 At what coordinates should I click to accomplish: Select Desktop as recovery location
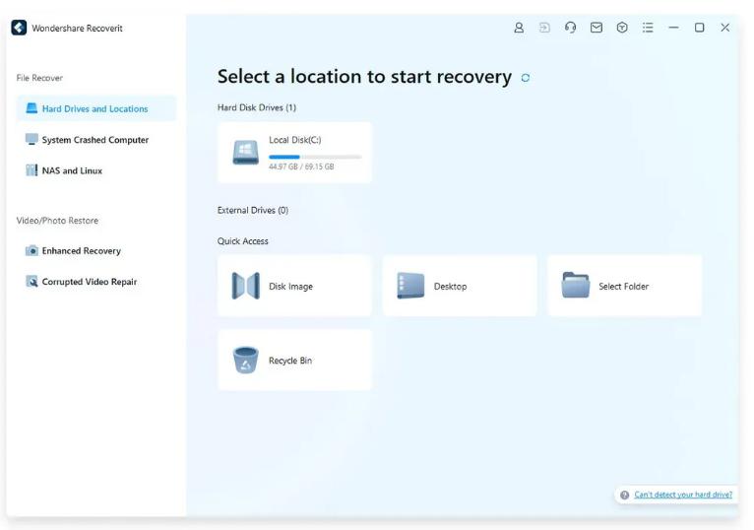(459, 287)
